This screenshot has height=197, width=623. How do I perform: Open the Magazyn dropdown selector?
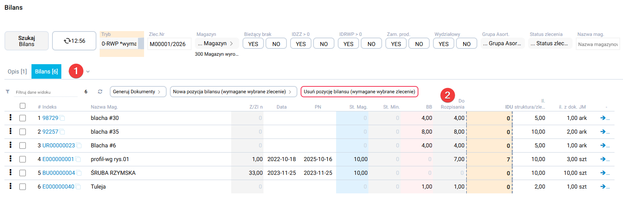pos(217,44)
